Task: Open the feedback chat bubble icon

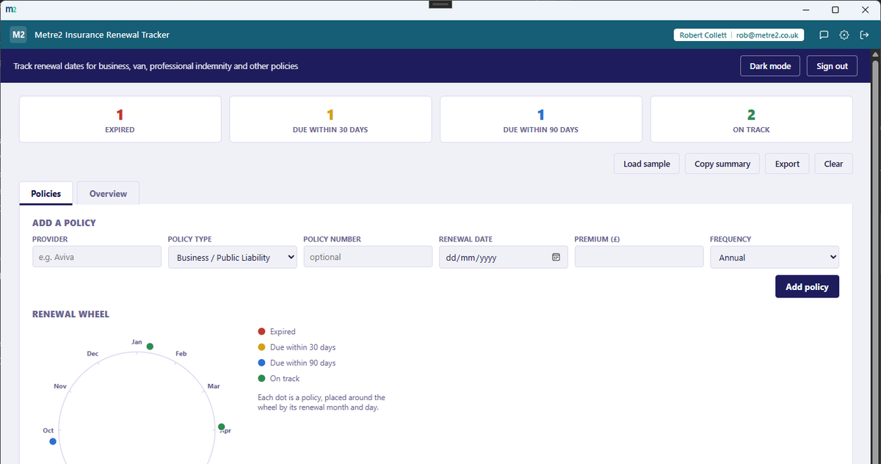Action: coord(824,35)
